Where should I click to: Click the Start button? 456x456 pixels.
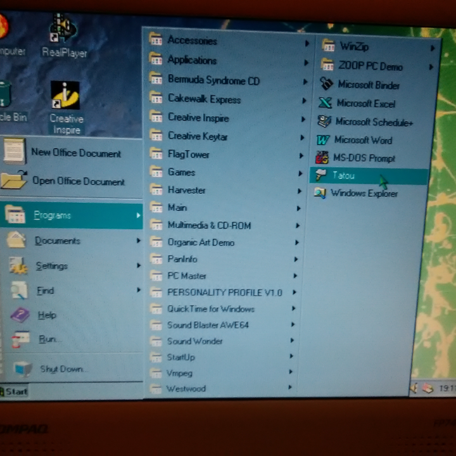tap(14, 391)
